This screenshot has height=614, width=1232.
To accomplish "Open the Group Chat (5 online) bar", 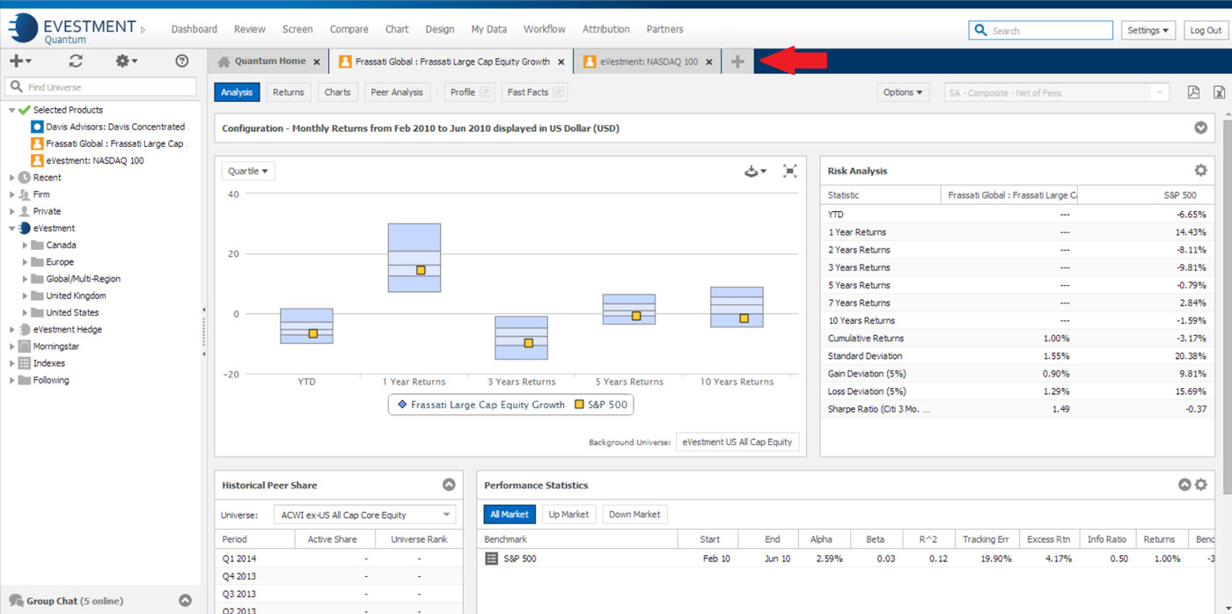I will click(100, 601).
